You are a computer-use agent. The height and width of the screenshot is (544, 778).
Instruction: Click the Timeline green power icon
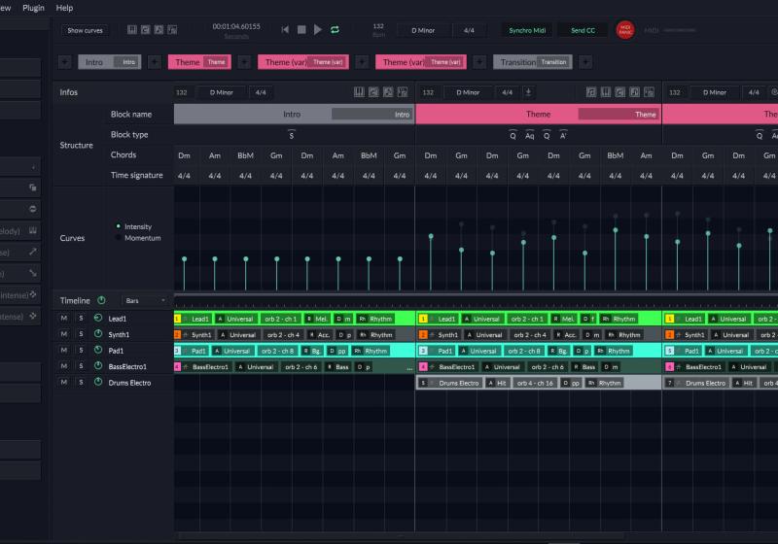click(x=101, y=300)
